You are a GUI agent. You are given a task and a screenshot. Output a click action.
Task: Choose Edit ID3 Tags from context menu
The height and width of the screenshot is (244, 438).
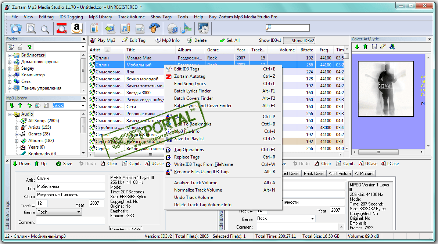pyautogui.click(x=223, y=69)
